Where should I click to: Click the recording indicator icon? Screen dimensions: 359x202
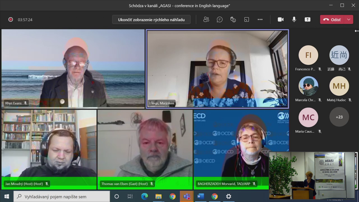click(x=11, y=20)
